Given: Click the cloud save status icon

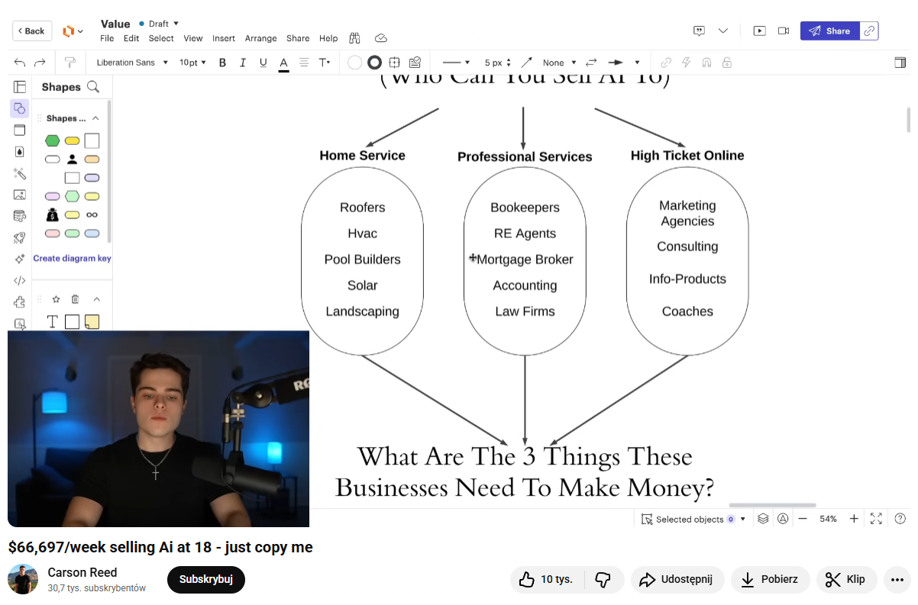Looking at the screenshot, I should 381,38.
